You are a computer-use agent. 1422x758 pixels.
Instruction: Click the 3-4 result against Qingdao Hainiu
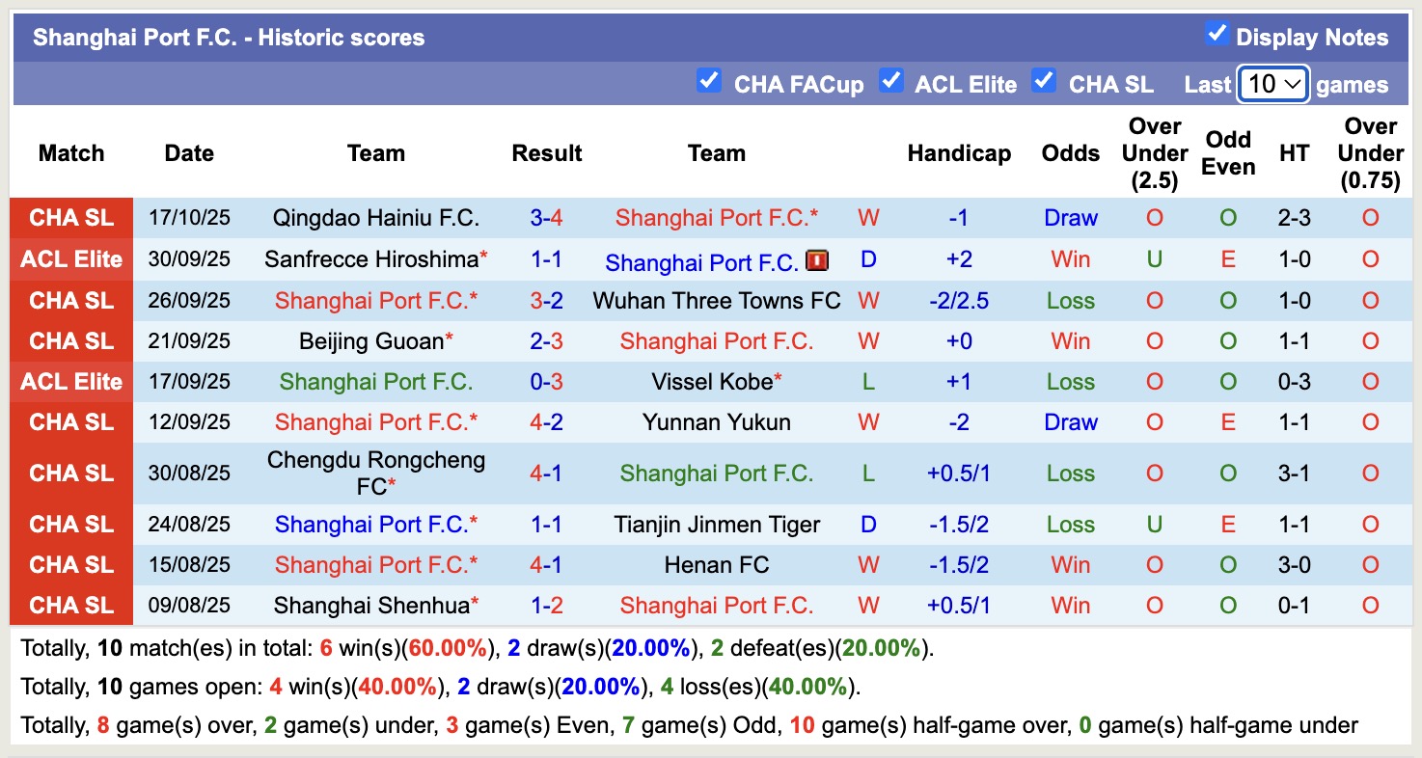pyautogui.click(x=546, y=218)
